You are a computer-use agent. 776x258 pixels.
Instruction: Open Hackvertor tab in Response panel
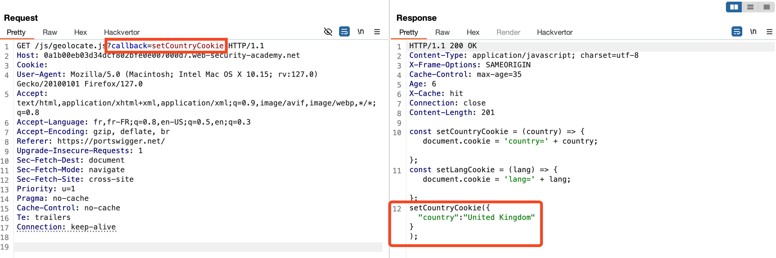point(554,32)
